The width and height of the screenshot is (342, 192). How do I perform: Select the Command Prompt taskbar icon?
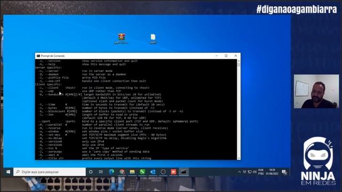(184, 172)
